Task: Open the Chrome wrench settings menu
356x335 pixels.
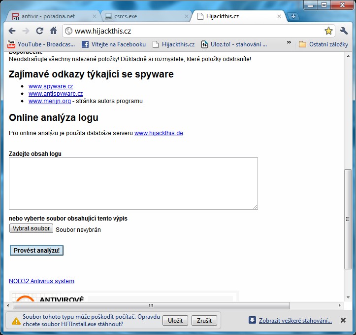Action: pyautogui.click(x=344, y=31)
